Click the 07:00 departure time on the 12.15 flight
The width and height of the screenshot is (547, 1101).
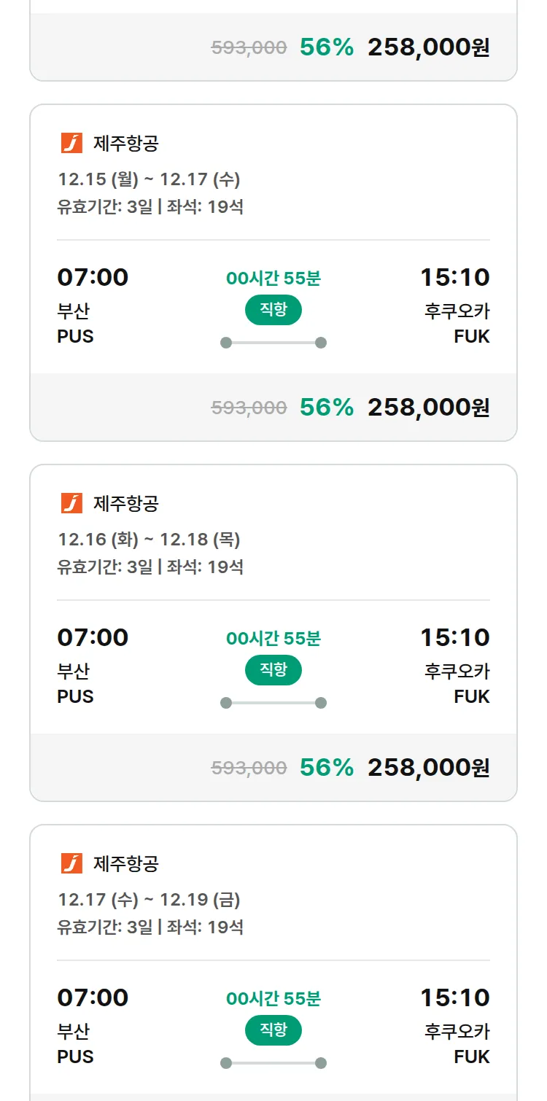(93, 278)
